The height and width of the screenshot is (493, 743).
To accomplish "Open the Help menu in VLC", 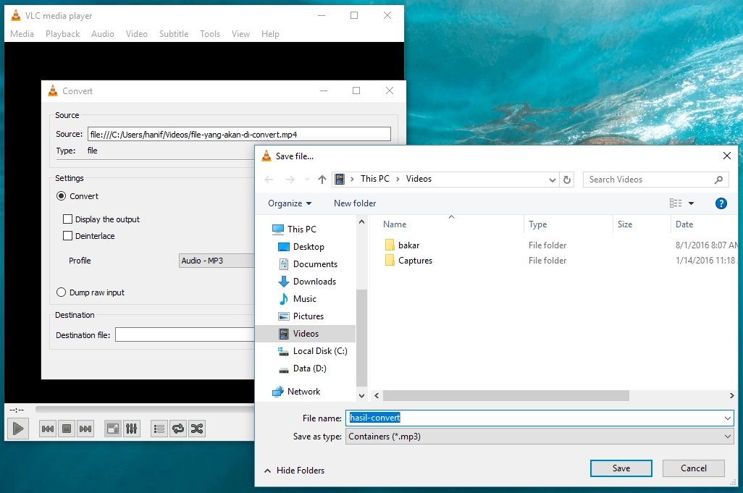I will [270, 34].
